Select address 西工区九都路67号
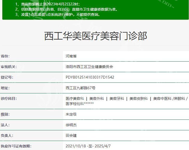The height and width of the screenshot is (150, 189). [x=80, y=88]
